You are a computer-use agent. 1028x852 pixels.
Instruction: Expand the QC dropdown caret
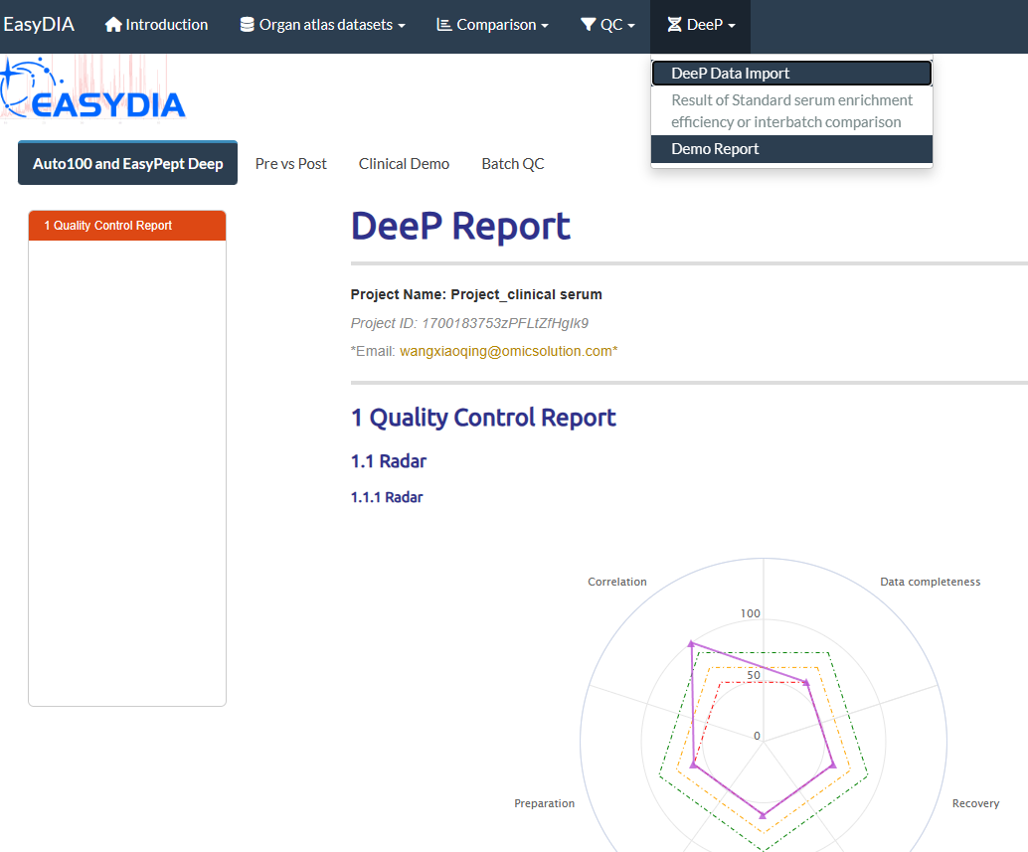[631, 26]
